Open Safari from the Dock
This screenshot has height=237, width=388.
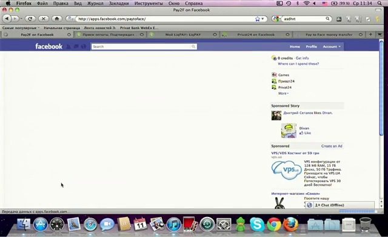[90, 224]
